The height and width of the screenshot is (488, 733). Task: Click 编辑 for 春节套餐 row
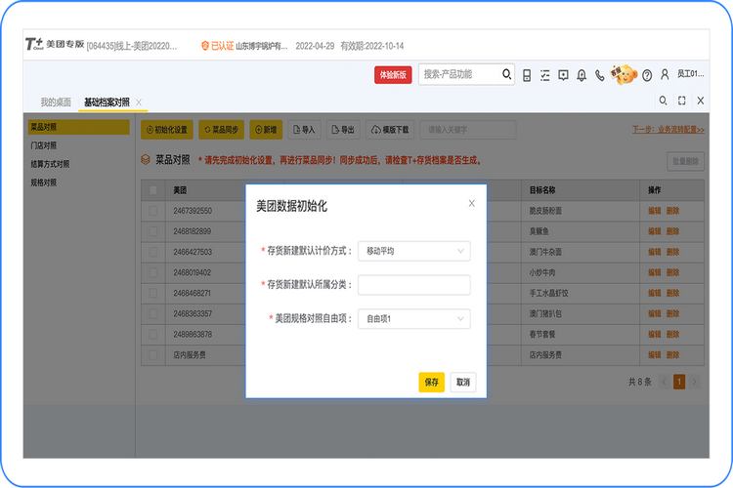coord(655,334)
